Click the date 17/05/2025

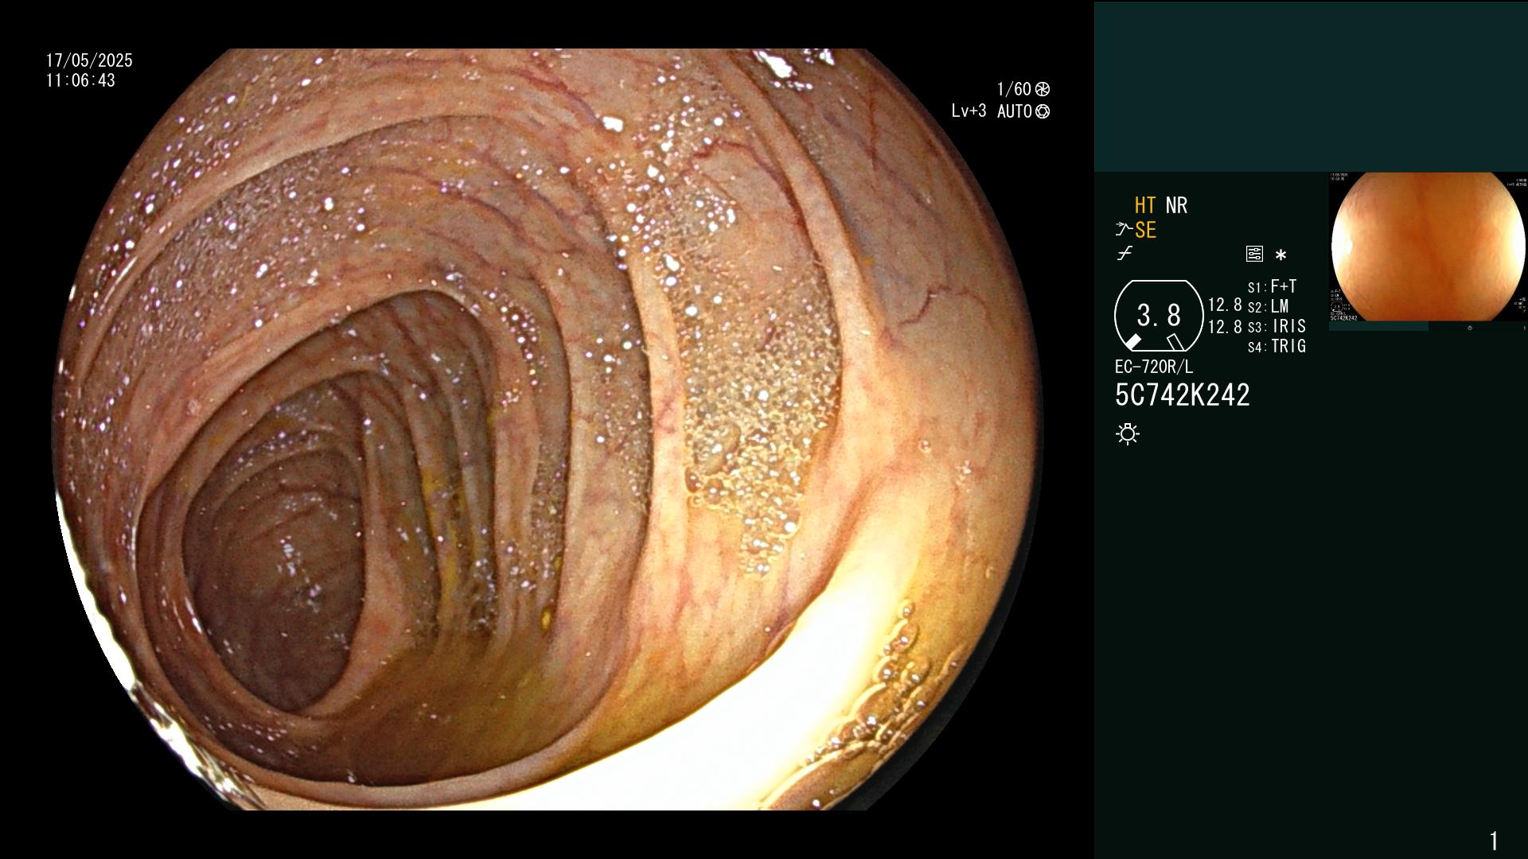[x=89, y=60]
